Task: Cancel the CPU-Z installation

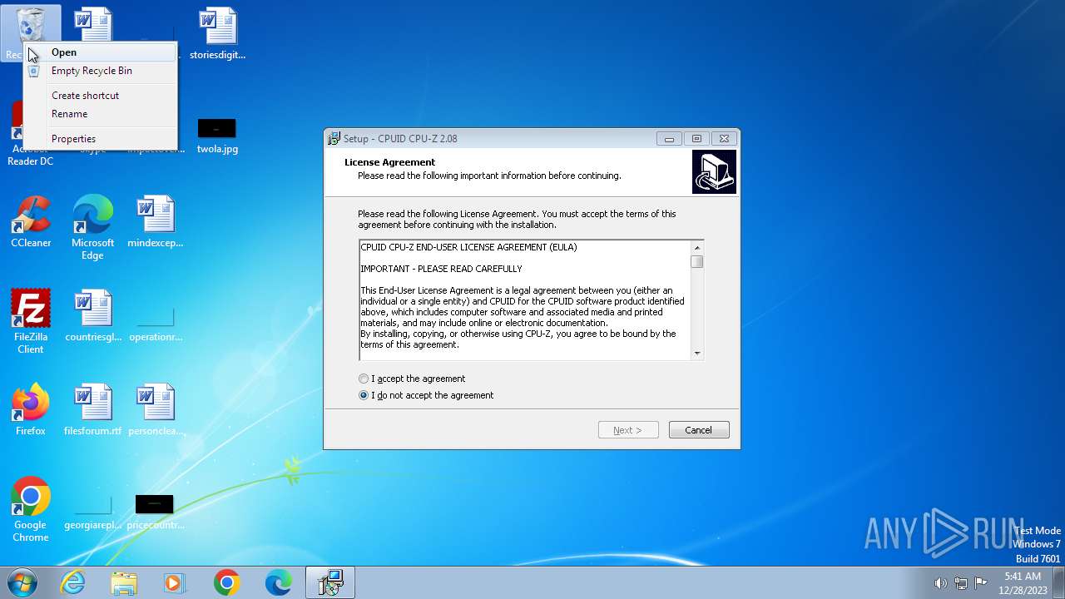Action: [x=699, y=430]
